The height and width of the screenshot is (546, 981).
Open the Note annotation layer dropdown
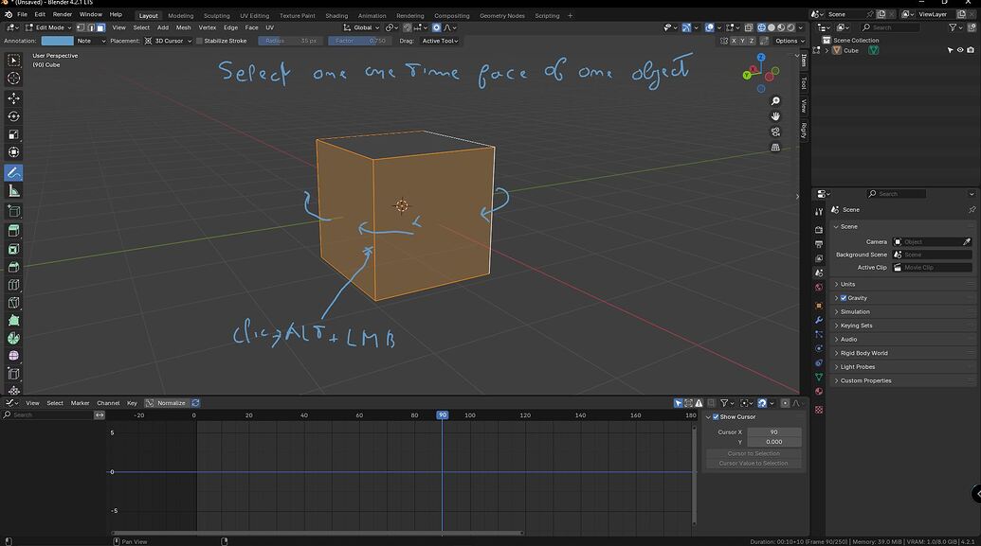[91, 41]
